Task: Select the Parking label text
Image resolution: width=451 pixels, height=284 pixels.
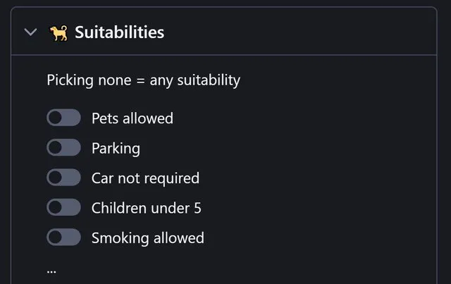Action: point(116,149)
